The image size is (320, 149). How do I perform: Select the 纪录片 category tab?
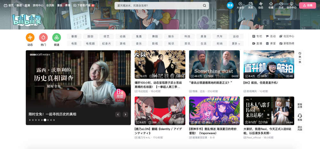coord(107,44)
